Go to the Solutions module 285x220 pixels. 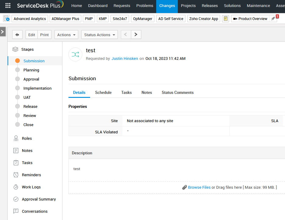(x=232, y=6)
